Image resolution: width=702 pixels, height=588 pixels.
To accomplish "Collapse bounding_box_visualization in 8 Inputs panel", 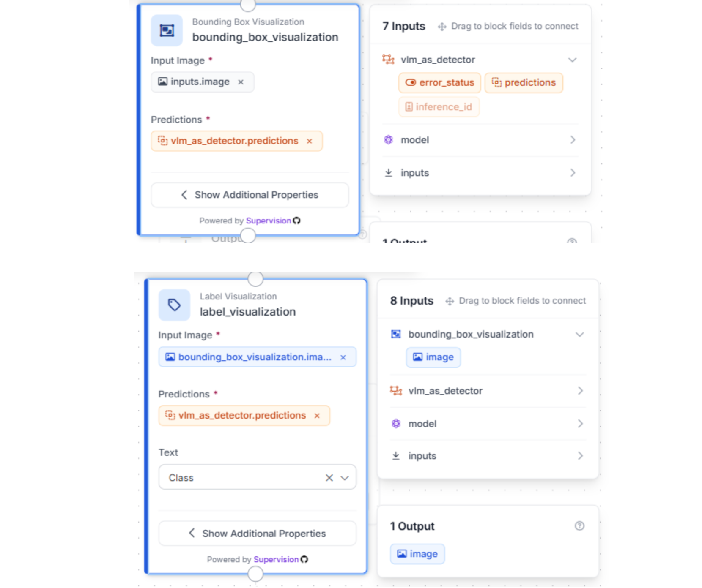I will point(580,335).
